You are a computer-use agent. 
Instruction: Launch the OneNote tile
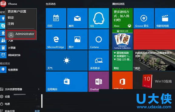99,82
